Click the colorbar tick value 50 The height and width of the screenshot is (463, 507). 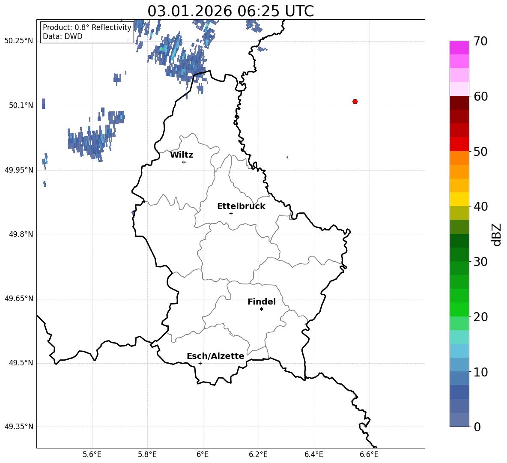(480, 151)
